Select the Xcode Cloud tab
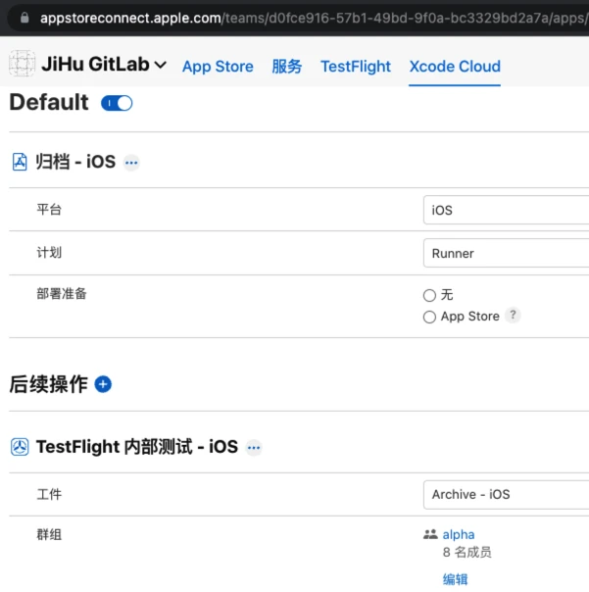Screen dimensions: 589x592 click(455, 67)
